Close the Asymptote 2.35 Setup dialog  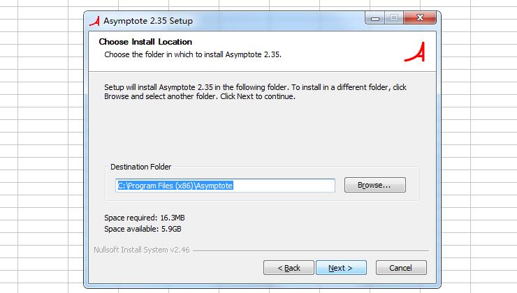point(419,19)
